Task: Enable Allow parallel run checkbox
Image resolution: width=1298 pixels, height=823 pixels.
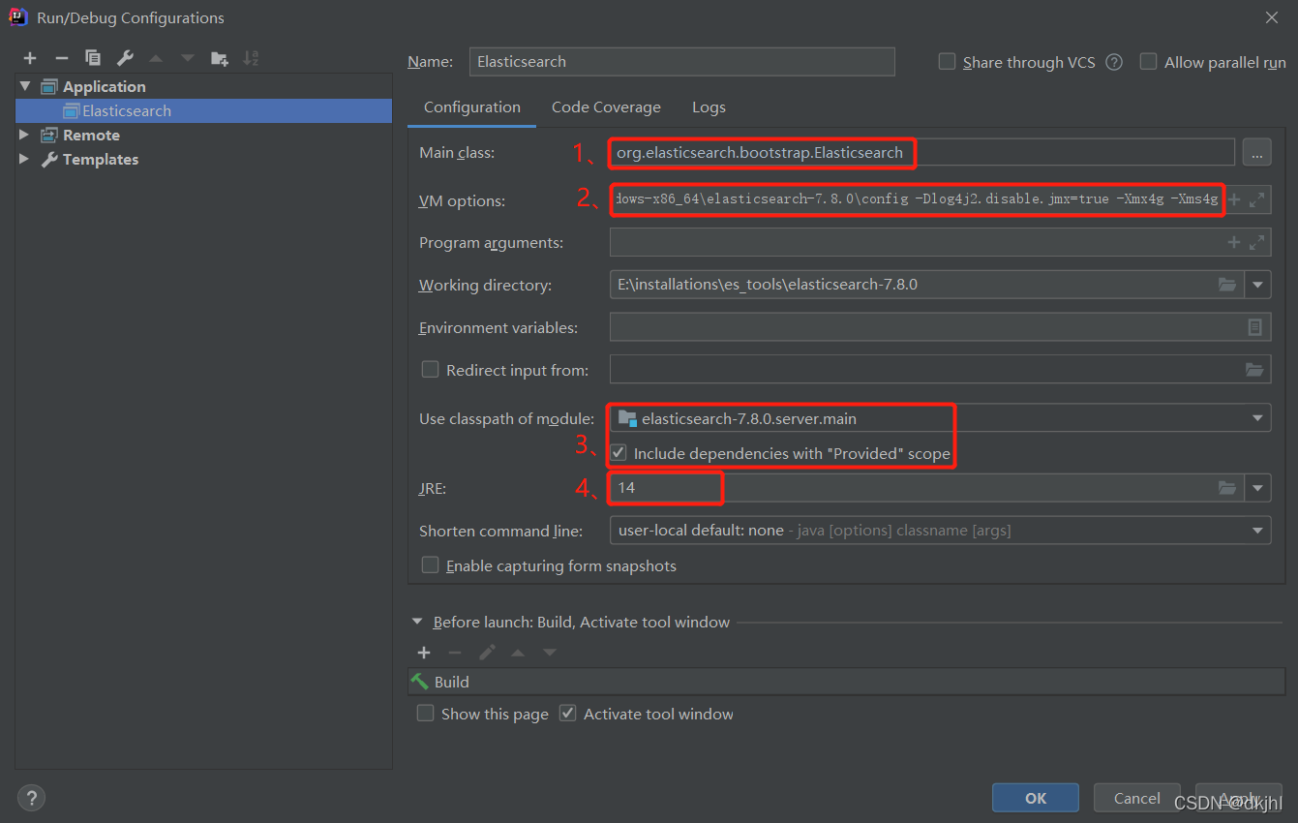Action: 1149,61
